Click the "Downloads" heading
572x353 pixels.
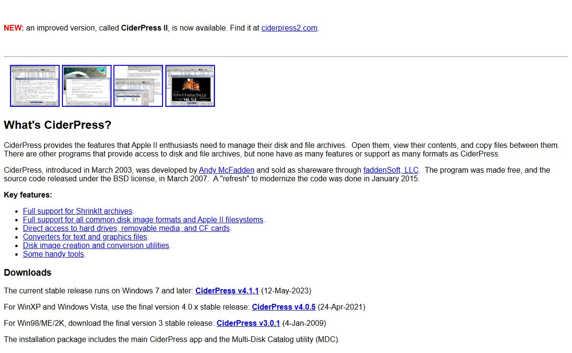(28, 272)
